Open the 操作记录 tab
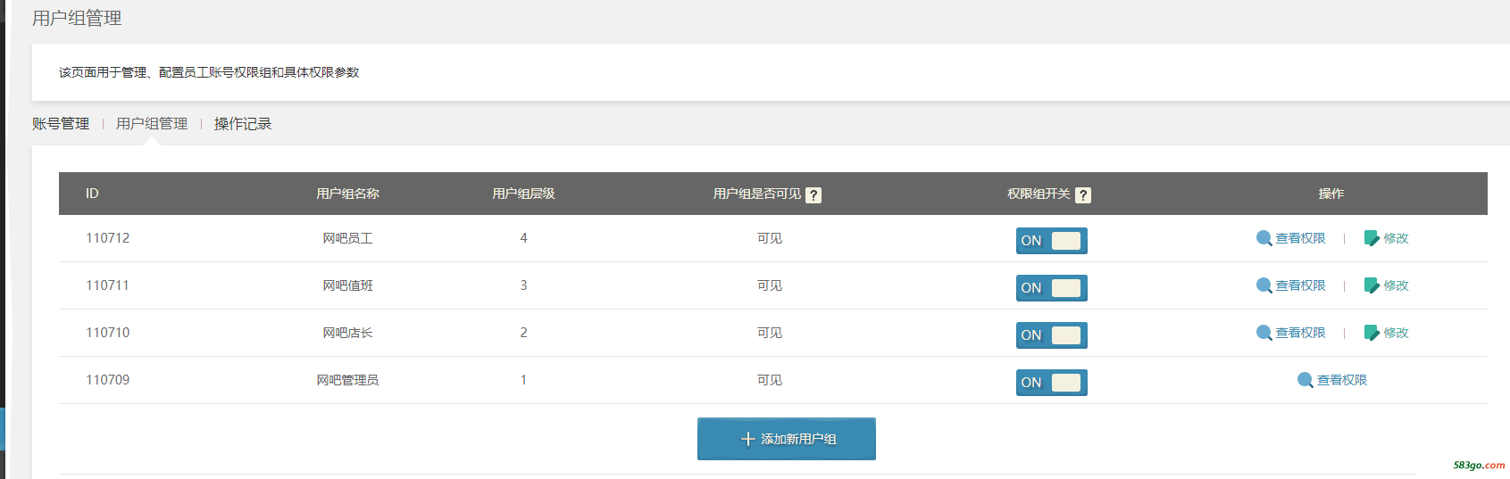1510x479 pixels. tap(242, 124)
